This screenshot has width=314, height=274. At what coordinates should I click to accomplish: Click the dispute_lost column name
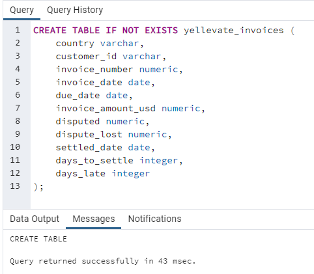[89, 135]
